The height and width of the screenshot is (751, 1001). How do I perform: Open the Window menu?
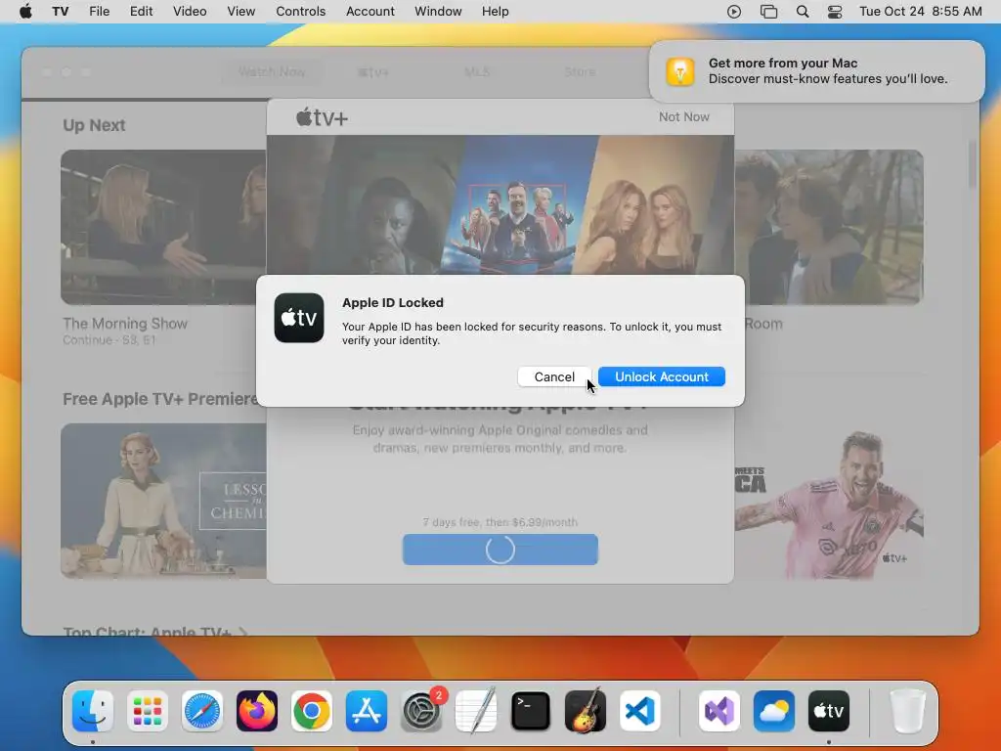(438, 12)
